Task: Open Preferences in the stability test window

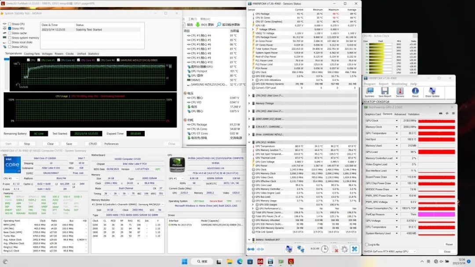Action: pyautogui.click(x=111, y=144)
